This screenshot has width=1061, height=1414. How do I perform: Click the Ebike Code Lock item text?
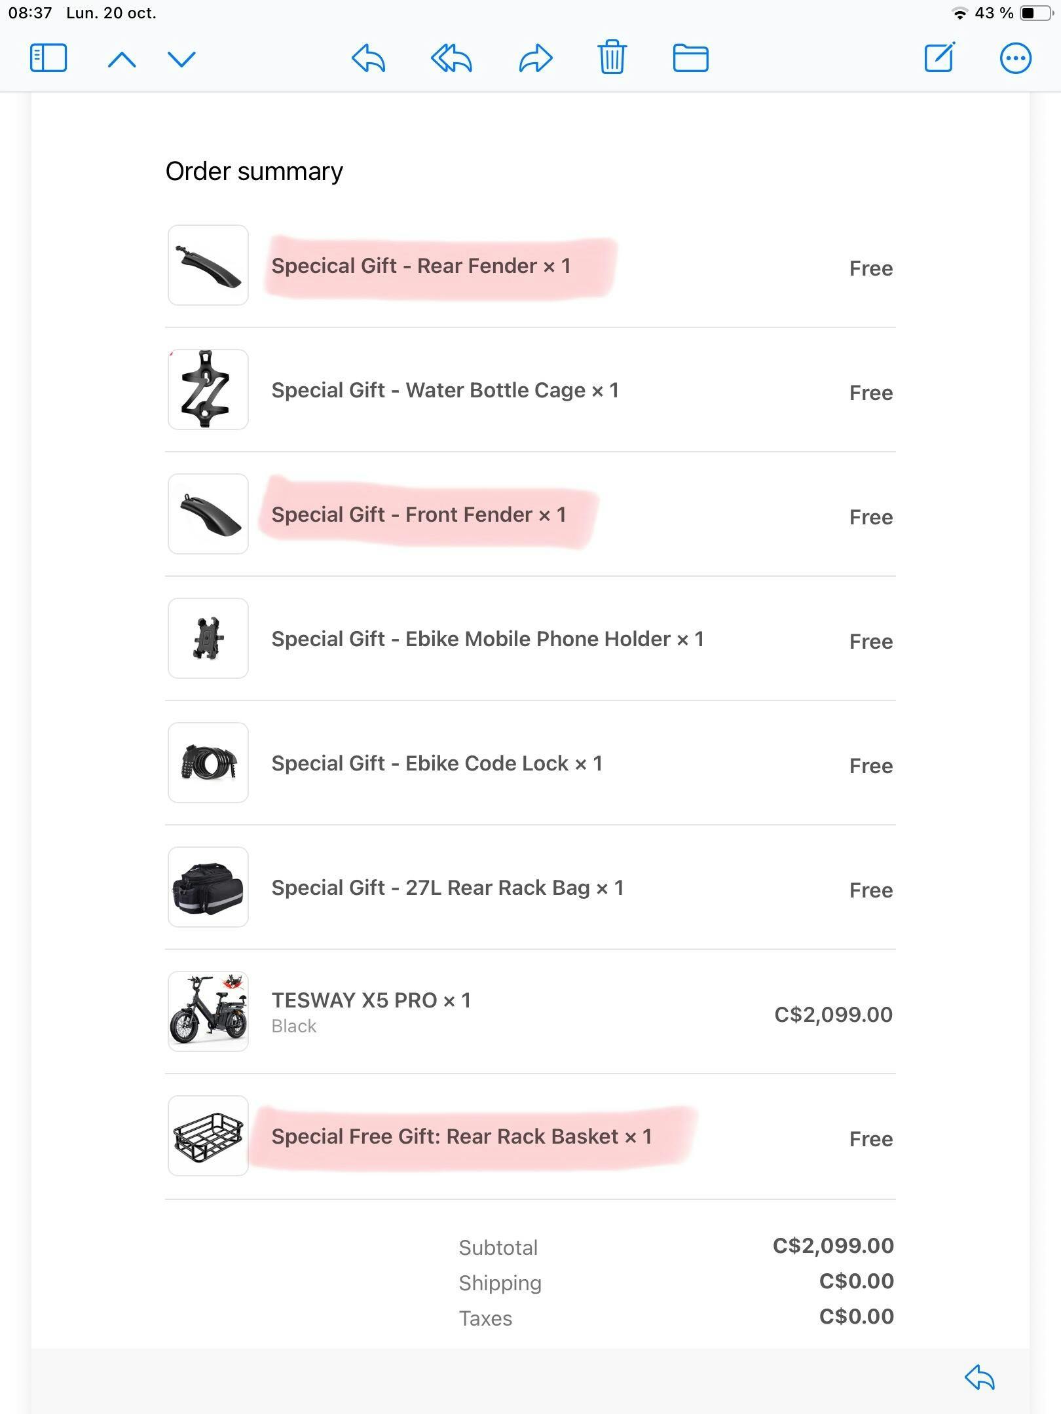(x=437, y=763)
